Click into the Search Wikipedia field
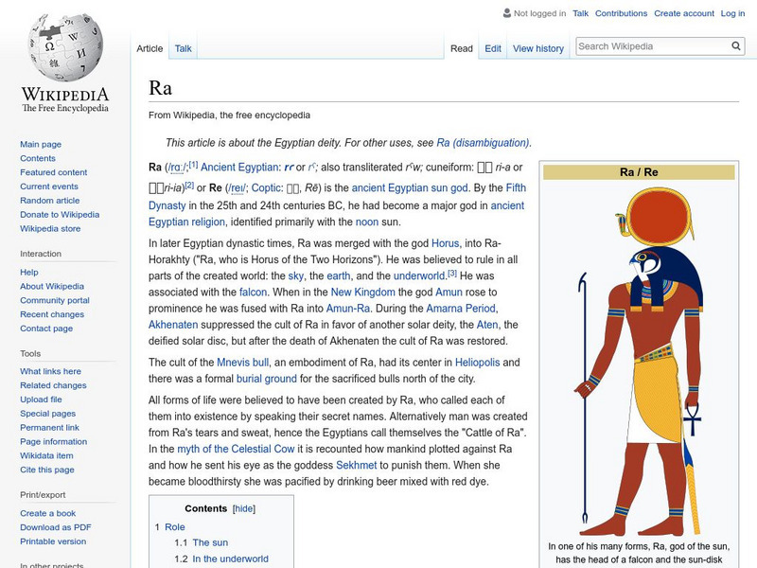The height and width of the screenshot is (568, 757). click(651, 46)
